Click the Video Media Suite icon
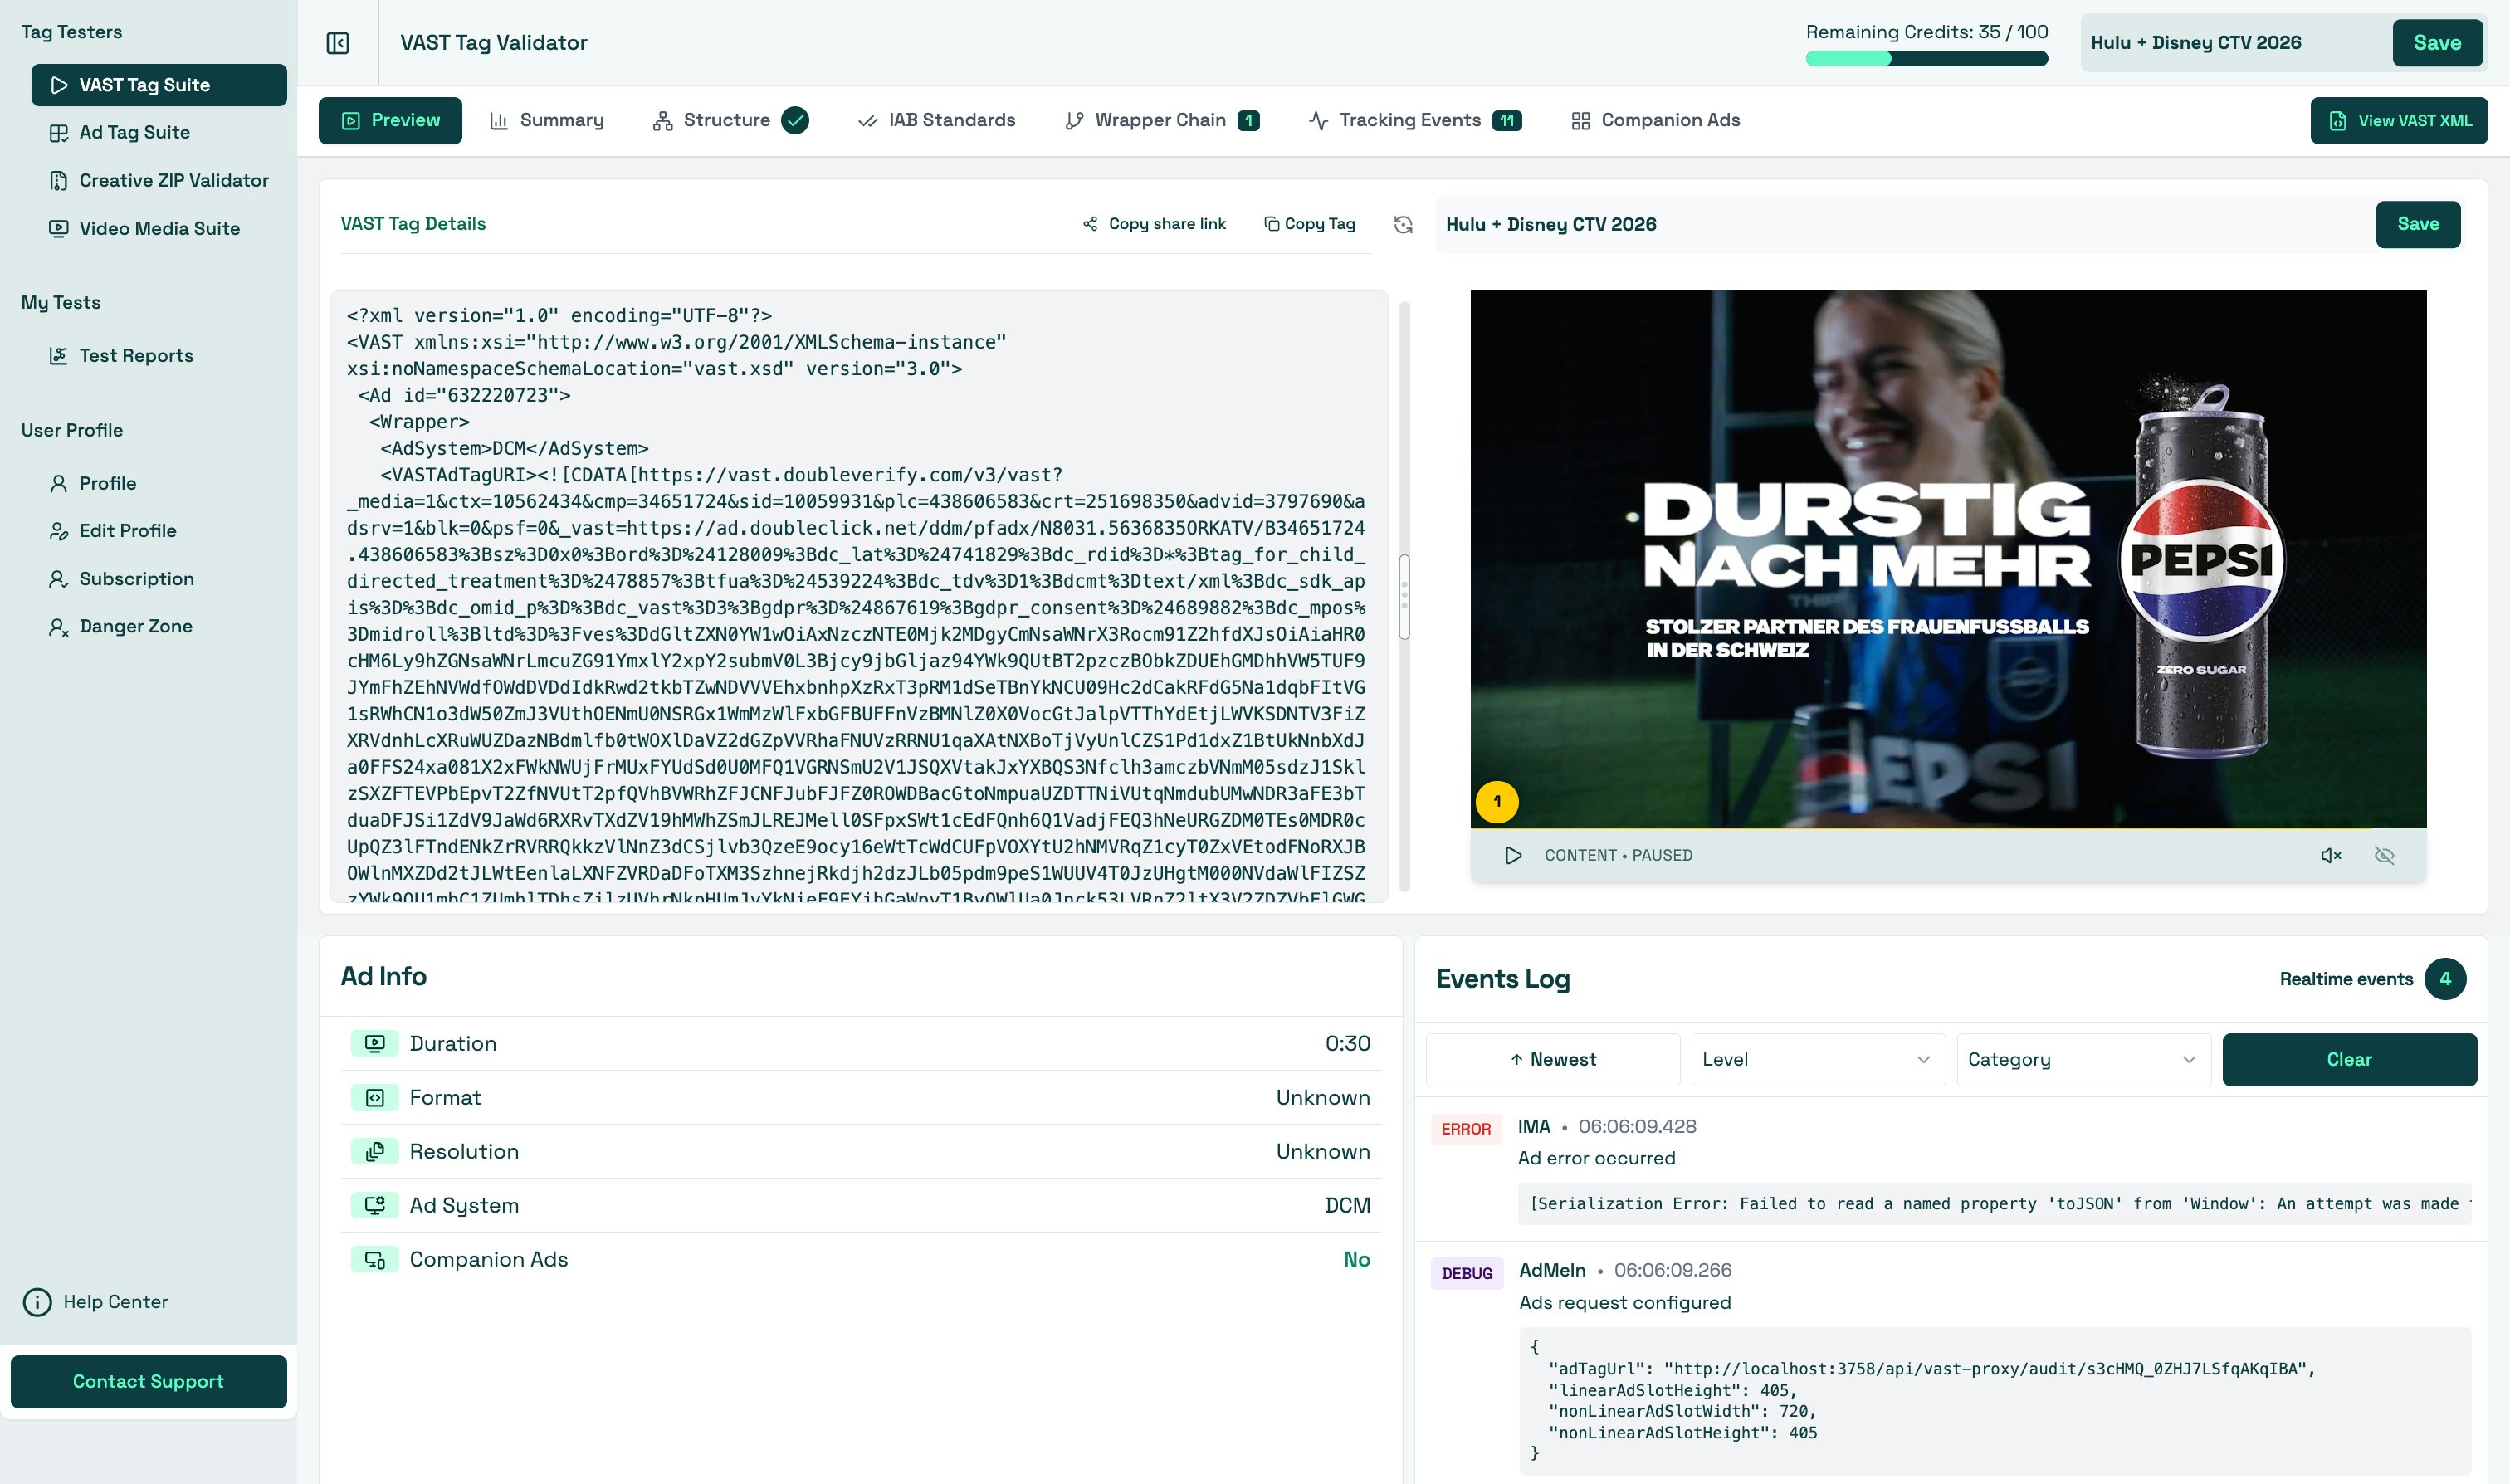This screenshot has width=2510, height=1484. tap(59, 229)
